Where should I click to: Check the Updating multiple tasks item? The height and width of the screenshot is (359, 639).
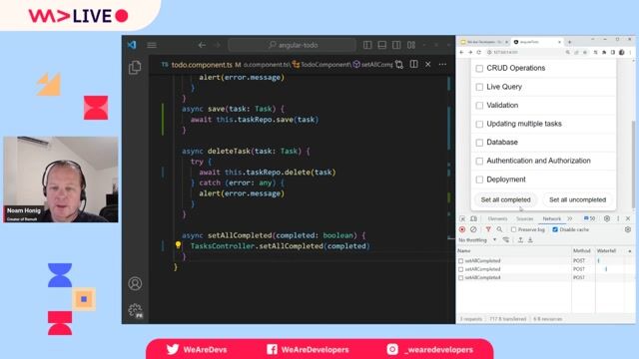(479, 124)
